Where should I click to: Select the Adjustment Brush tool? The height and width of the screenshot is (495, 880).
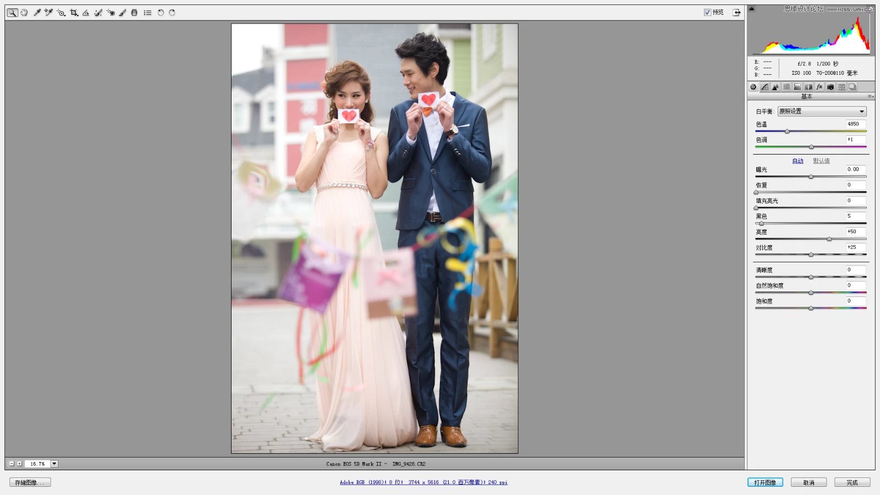coord(122,12)
